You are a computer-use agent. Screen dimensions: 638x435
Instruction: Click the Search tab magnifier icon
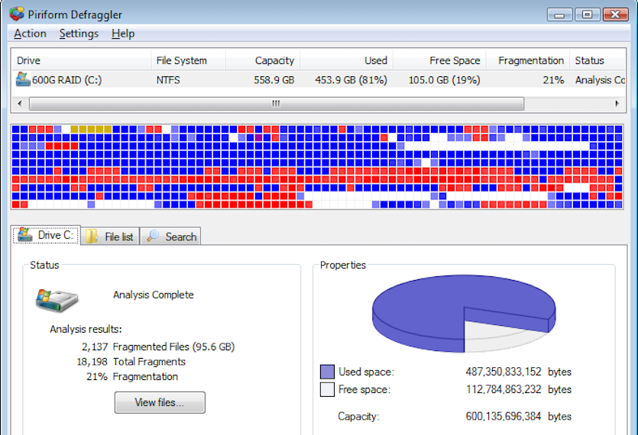coord(154,237)
